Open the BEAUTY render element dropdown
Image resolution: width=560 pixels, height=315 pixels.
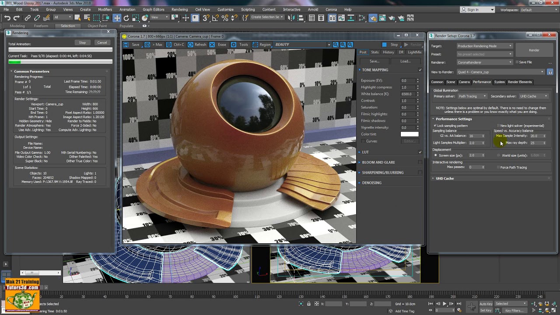pyautogui.click(x=302, y=45)
